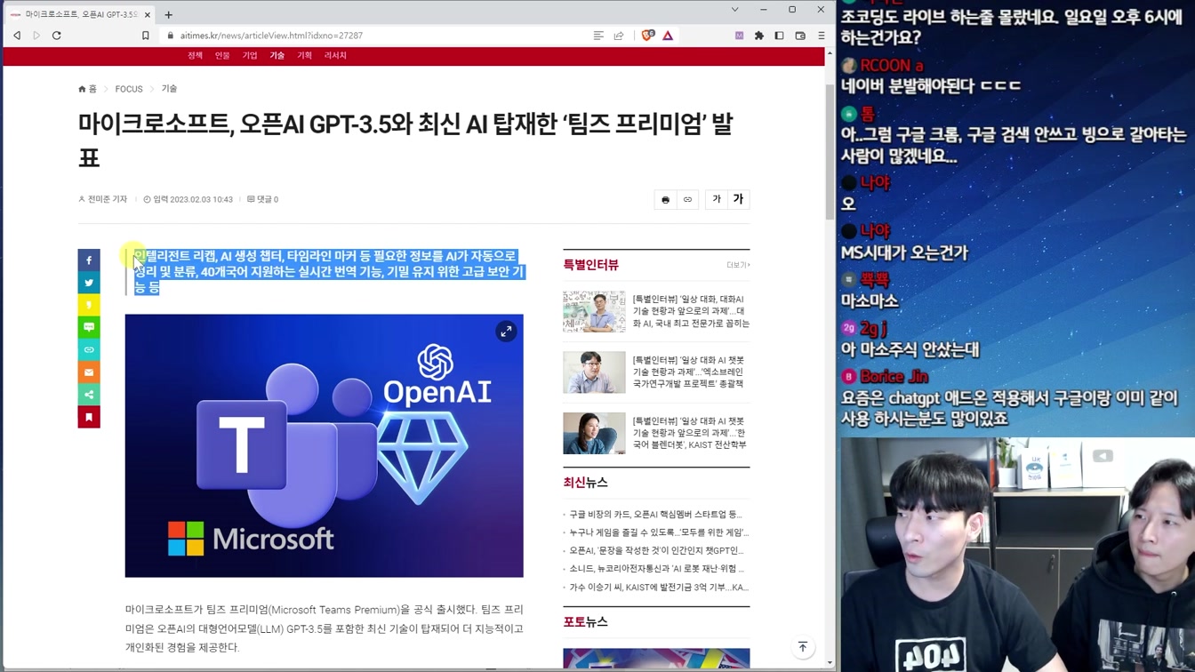Close the aitimes article tab

pyautogui.click(x=148, y=14)
